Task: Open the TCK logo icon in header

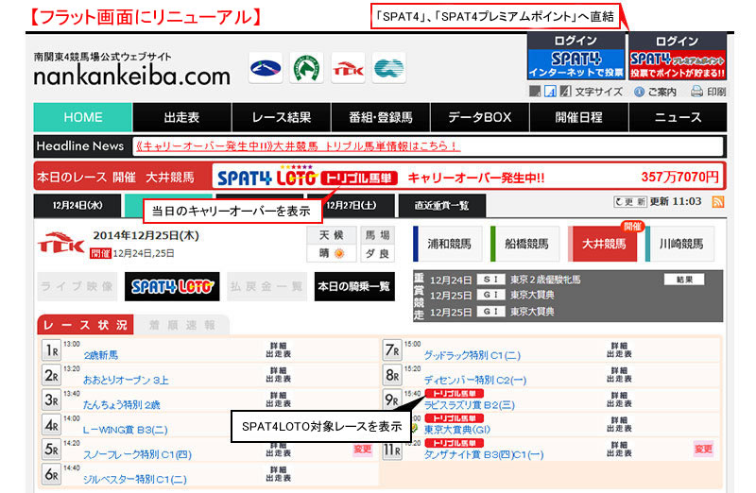Action: click(x=348, y=68)
